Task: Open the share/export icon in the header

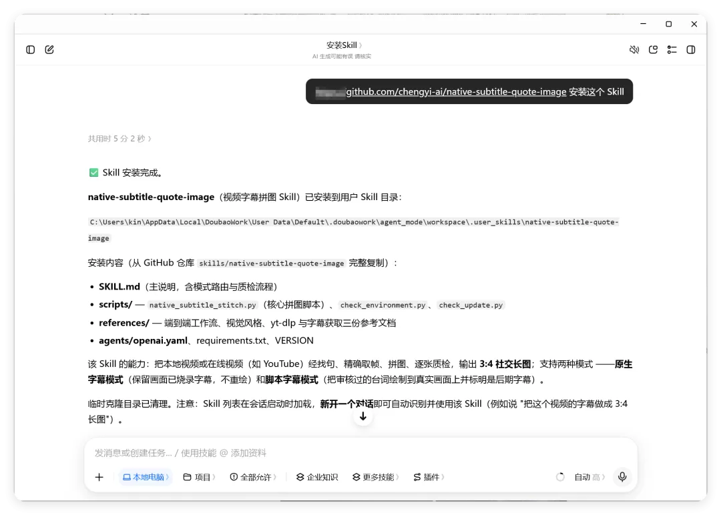Action: (x=653, y=49)
